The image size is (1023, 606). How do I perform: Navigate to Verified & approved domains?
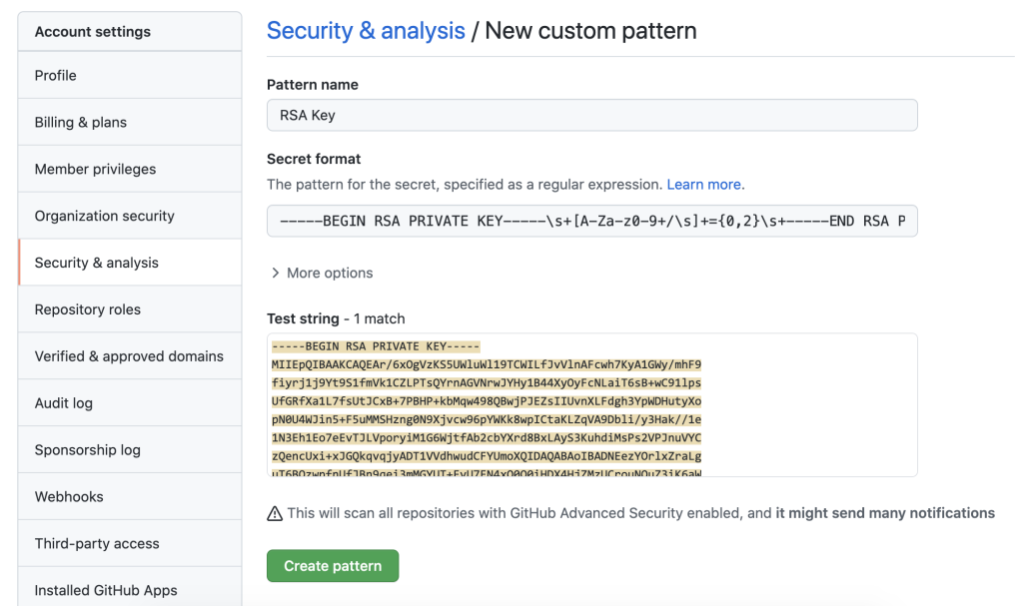pos(129,356)
